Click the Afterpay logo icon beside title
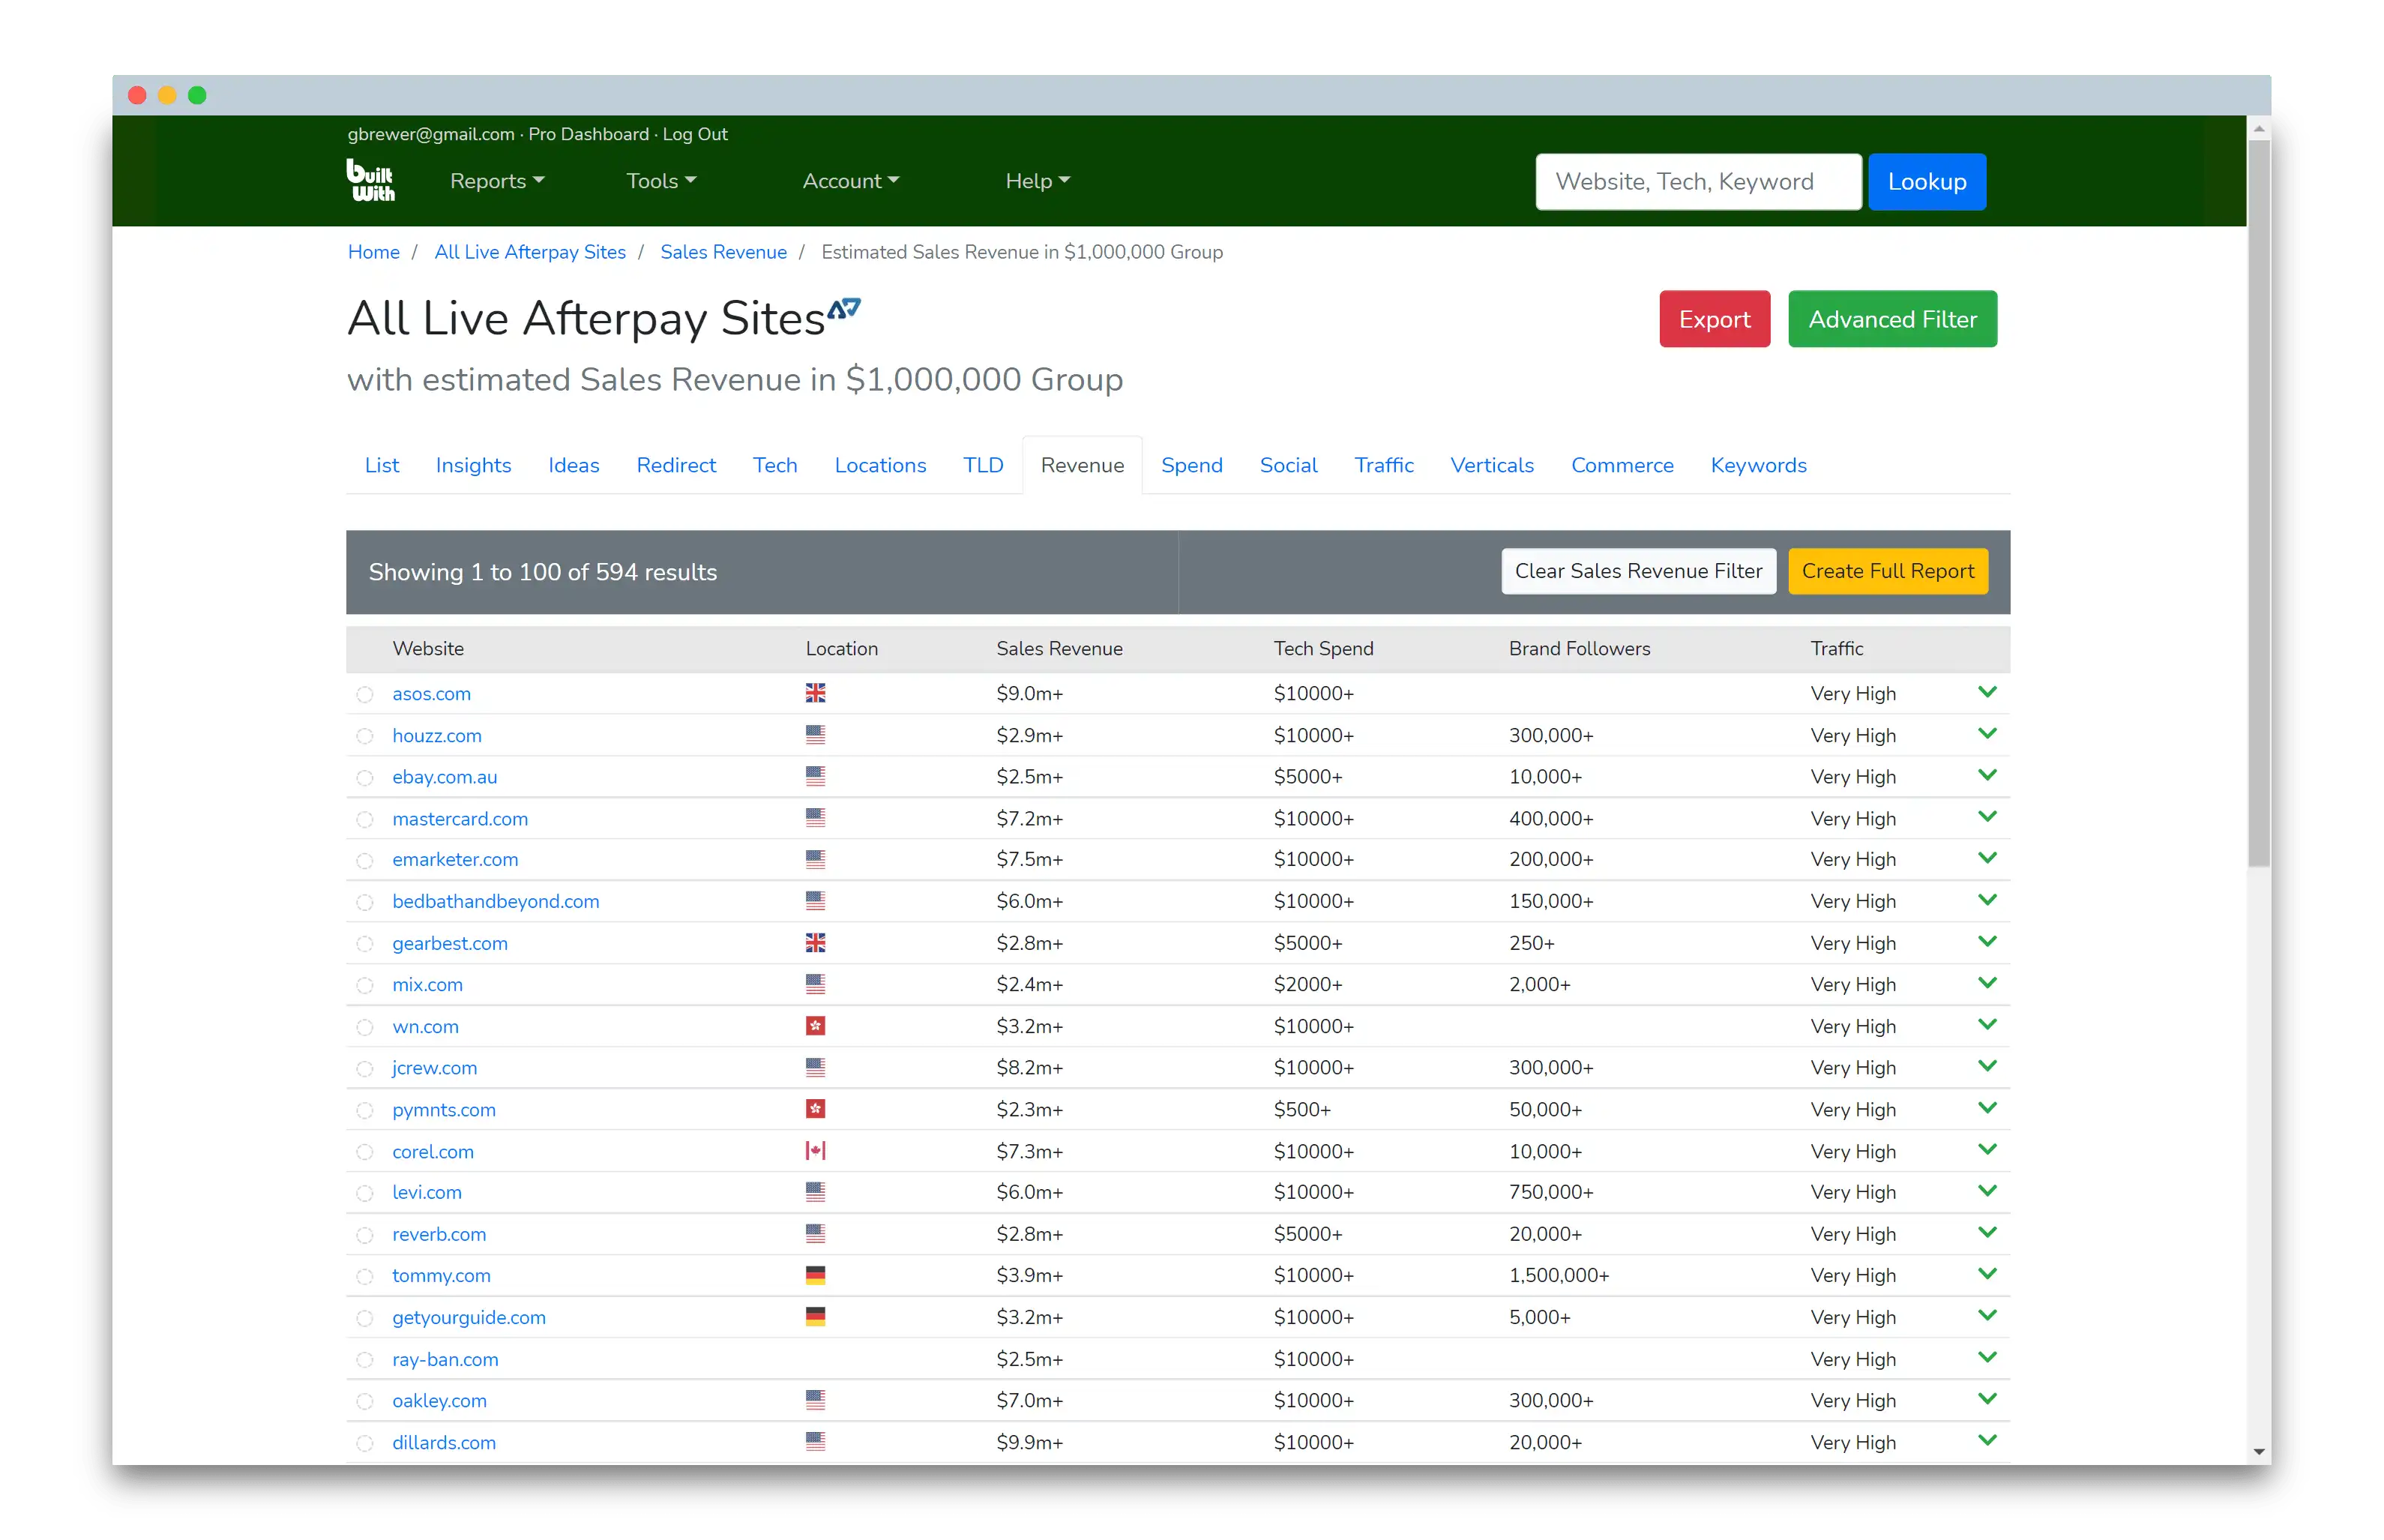 click(843, 308)
